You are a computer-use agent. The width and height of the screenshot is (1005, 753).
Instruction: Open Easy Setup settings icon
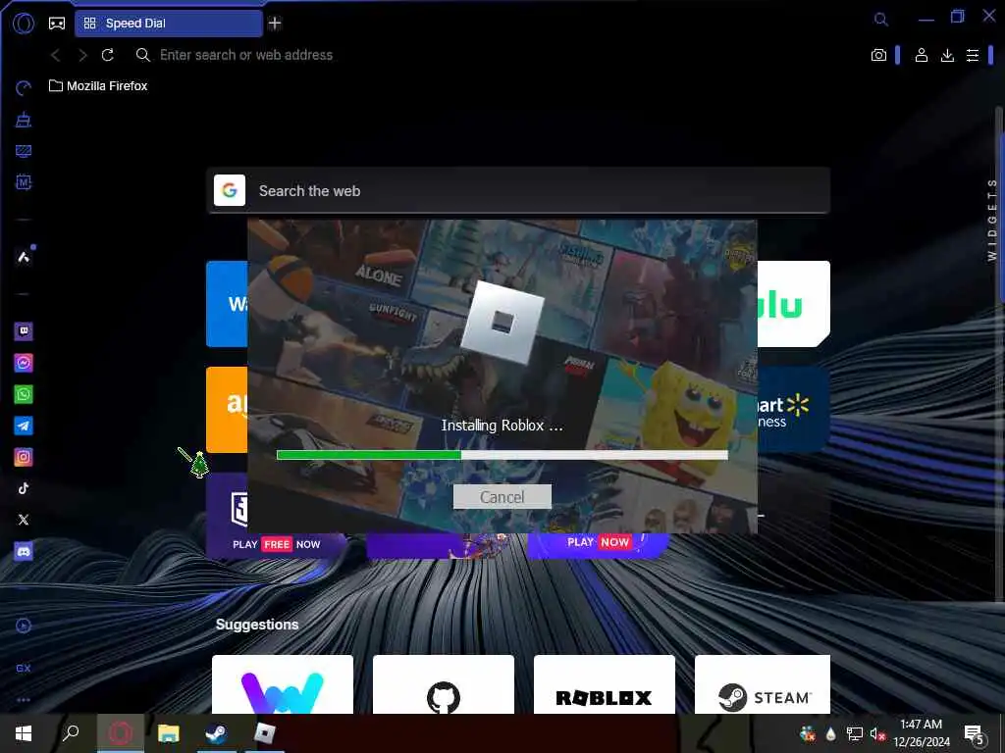[973, 55]
